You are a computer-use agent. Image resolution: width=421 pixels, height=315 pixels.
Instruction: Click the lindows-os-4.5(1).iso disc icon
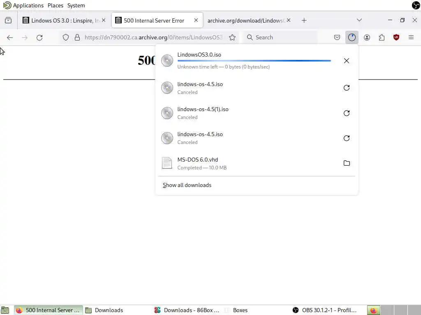(167, 113)
